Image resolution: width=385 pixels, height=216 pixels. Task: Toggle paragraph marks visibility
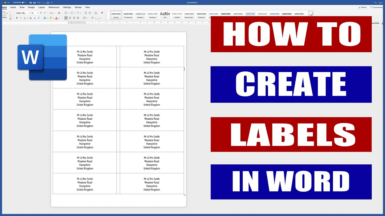(x=102, y=13)
